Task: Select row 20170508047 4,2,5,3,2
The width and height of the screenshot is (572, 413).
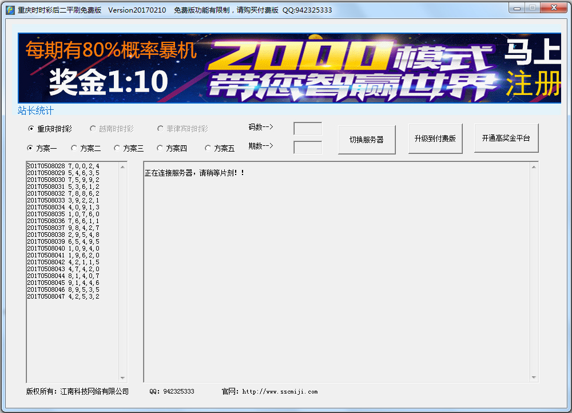Action: [63, 297]
